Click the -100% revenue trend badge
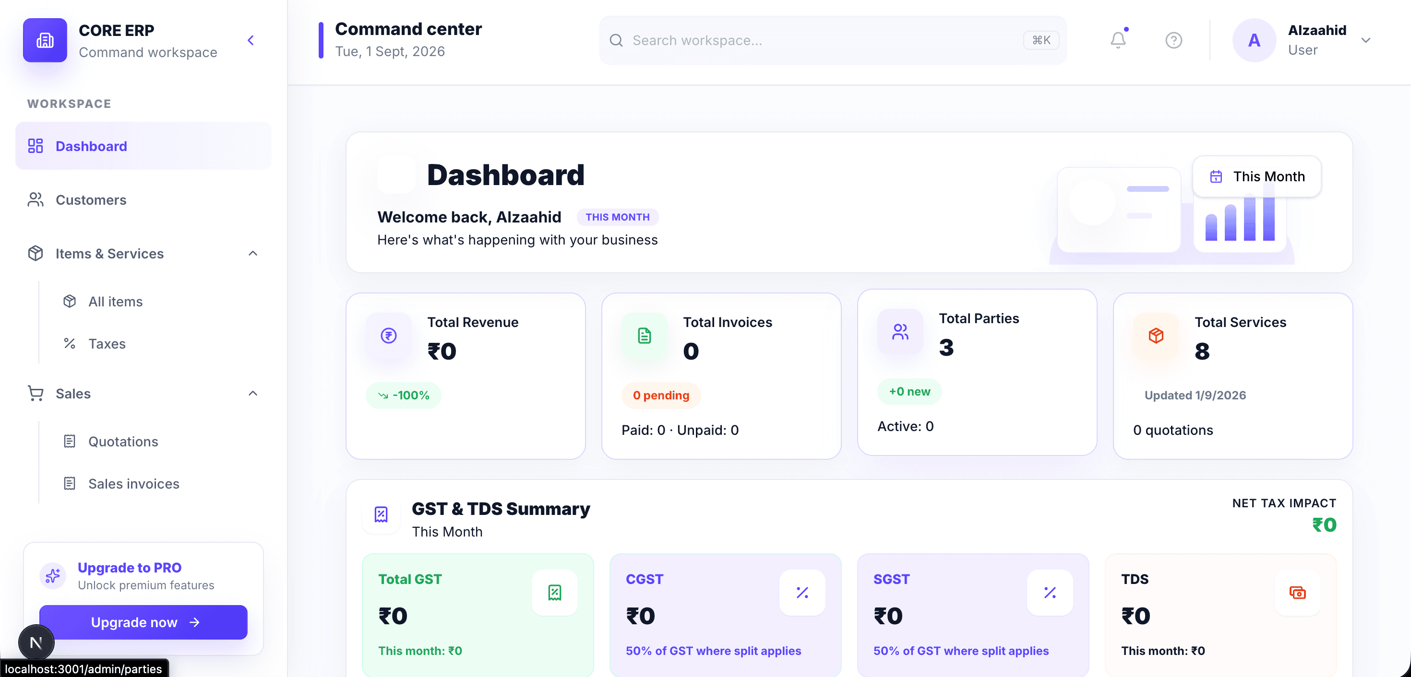 (403, 395)
